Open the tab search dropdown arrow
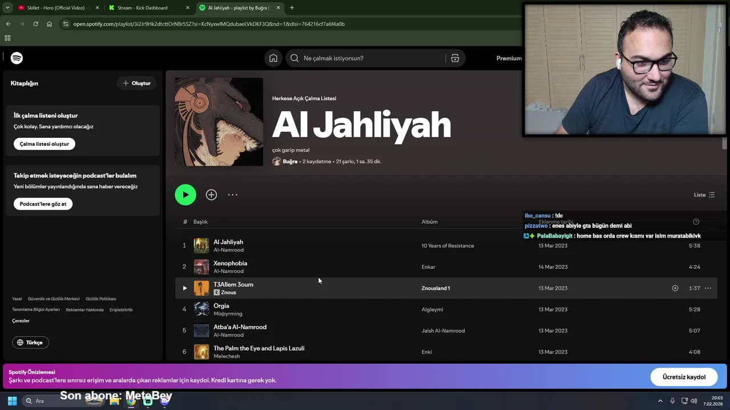730x410 pixels. point(7,7)
